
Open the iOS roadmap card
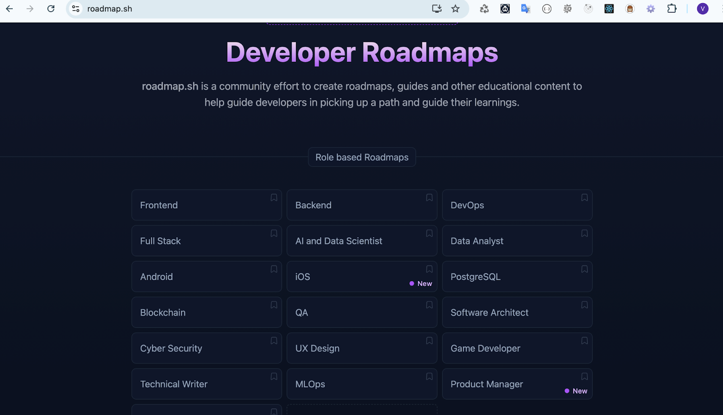click(x=362, y=277)
